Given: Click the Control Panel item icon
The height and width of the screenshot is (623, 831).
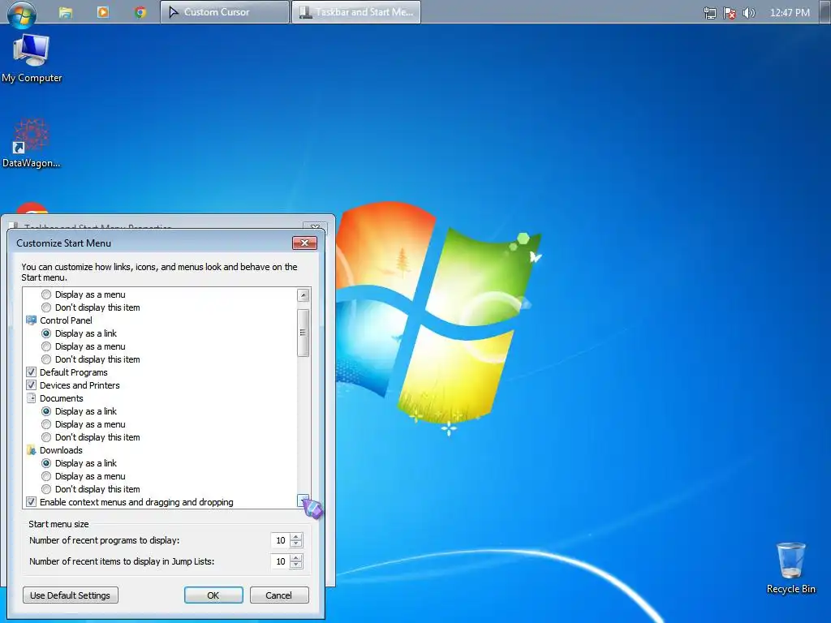Looking at the screenshot, I should click(32, 320).
